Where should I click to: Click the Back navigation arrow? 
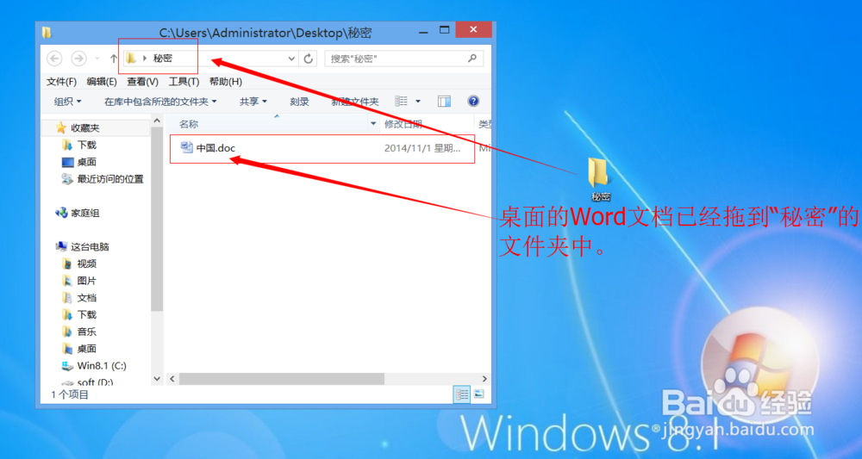point(54,59)
